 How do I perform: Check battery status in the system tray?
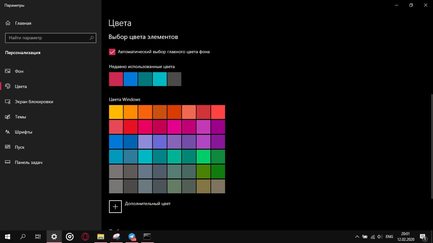coord(365,237)
